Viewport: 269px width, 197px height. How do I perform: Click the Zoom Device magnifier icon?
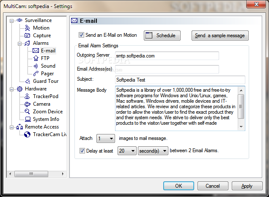[x=27, y=112]
